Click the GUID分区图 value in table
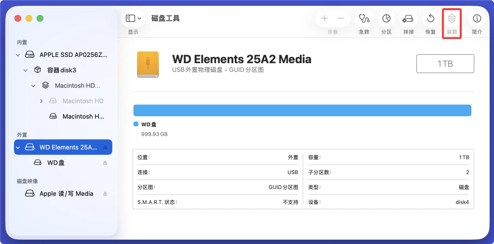 coord(283,187)
